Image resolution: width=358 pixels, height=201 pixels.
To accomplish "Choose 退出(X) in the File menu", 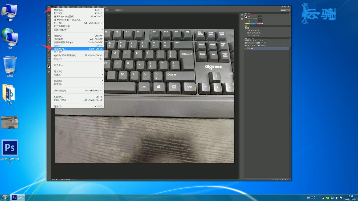I will coord(78,106).
